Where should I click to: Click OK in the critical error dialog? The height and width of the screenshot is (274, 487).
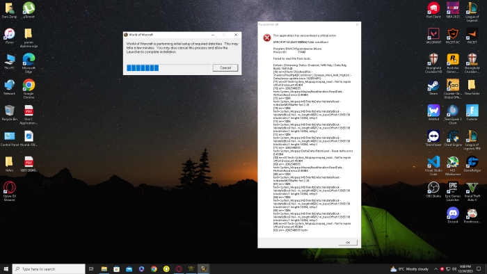[348, 242]
